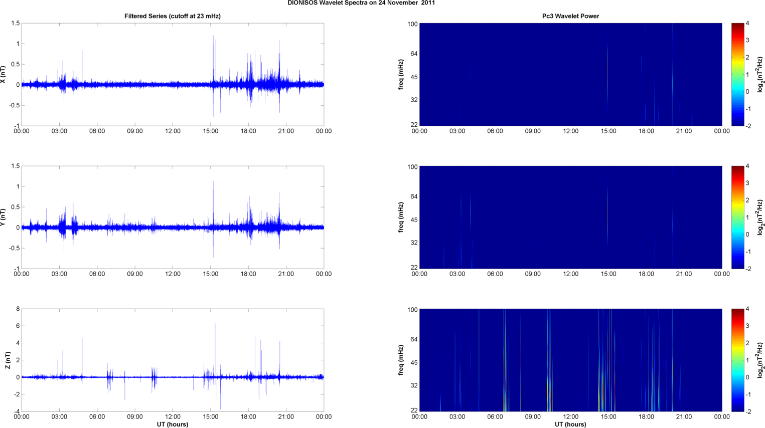Click the 'X (nT)' axis label
Screen dimensions: 765x428
3,75
